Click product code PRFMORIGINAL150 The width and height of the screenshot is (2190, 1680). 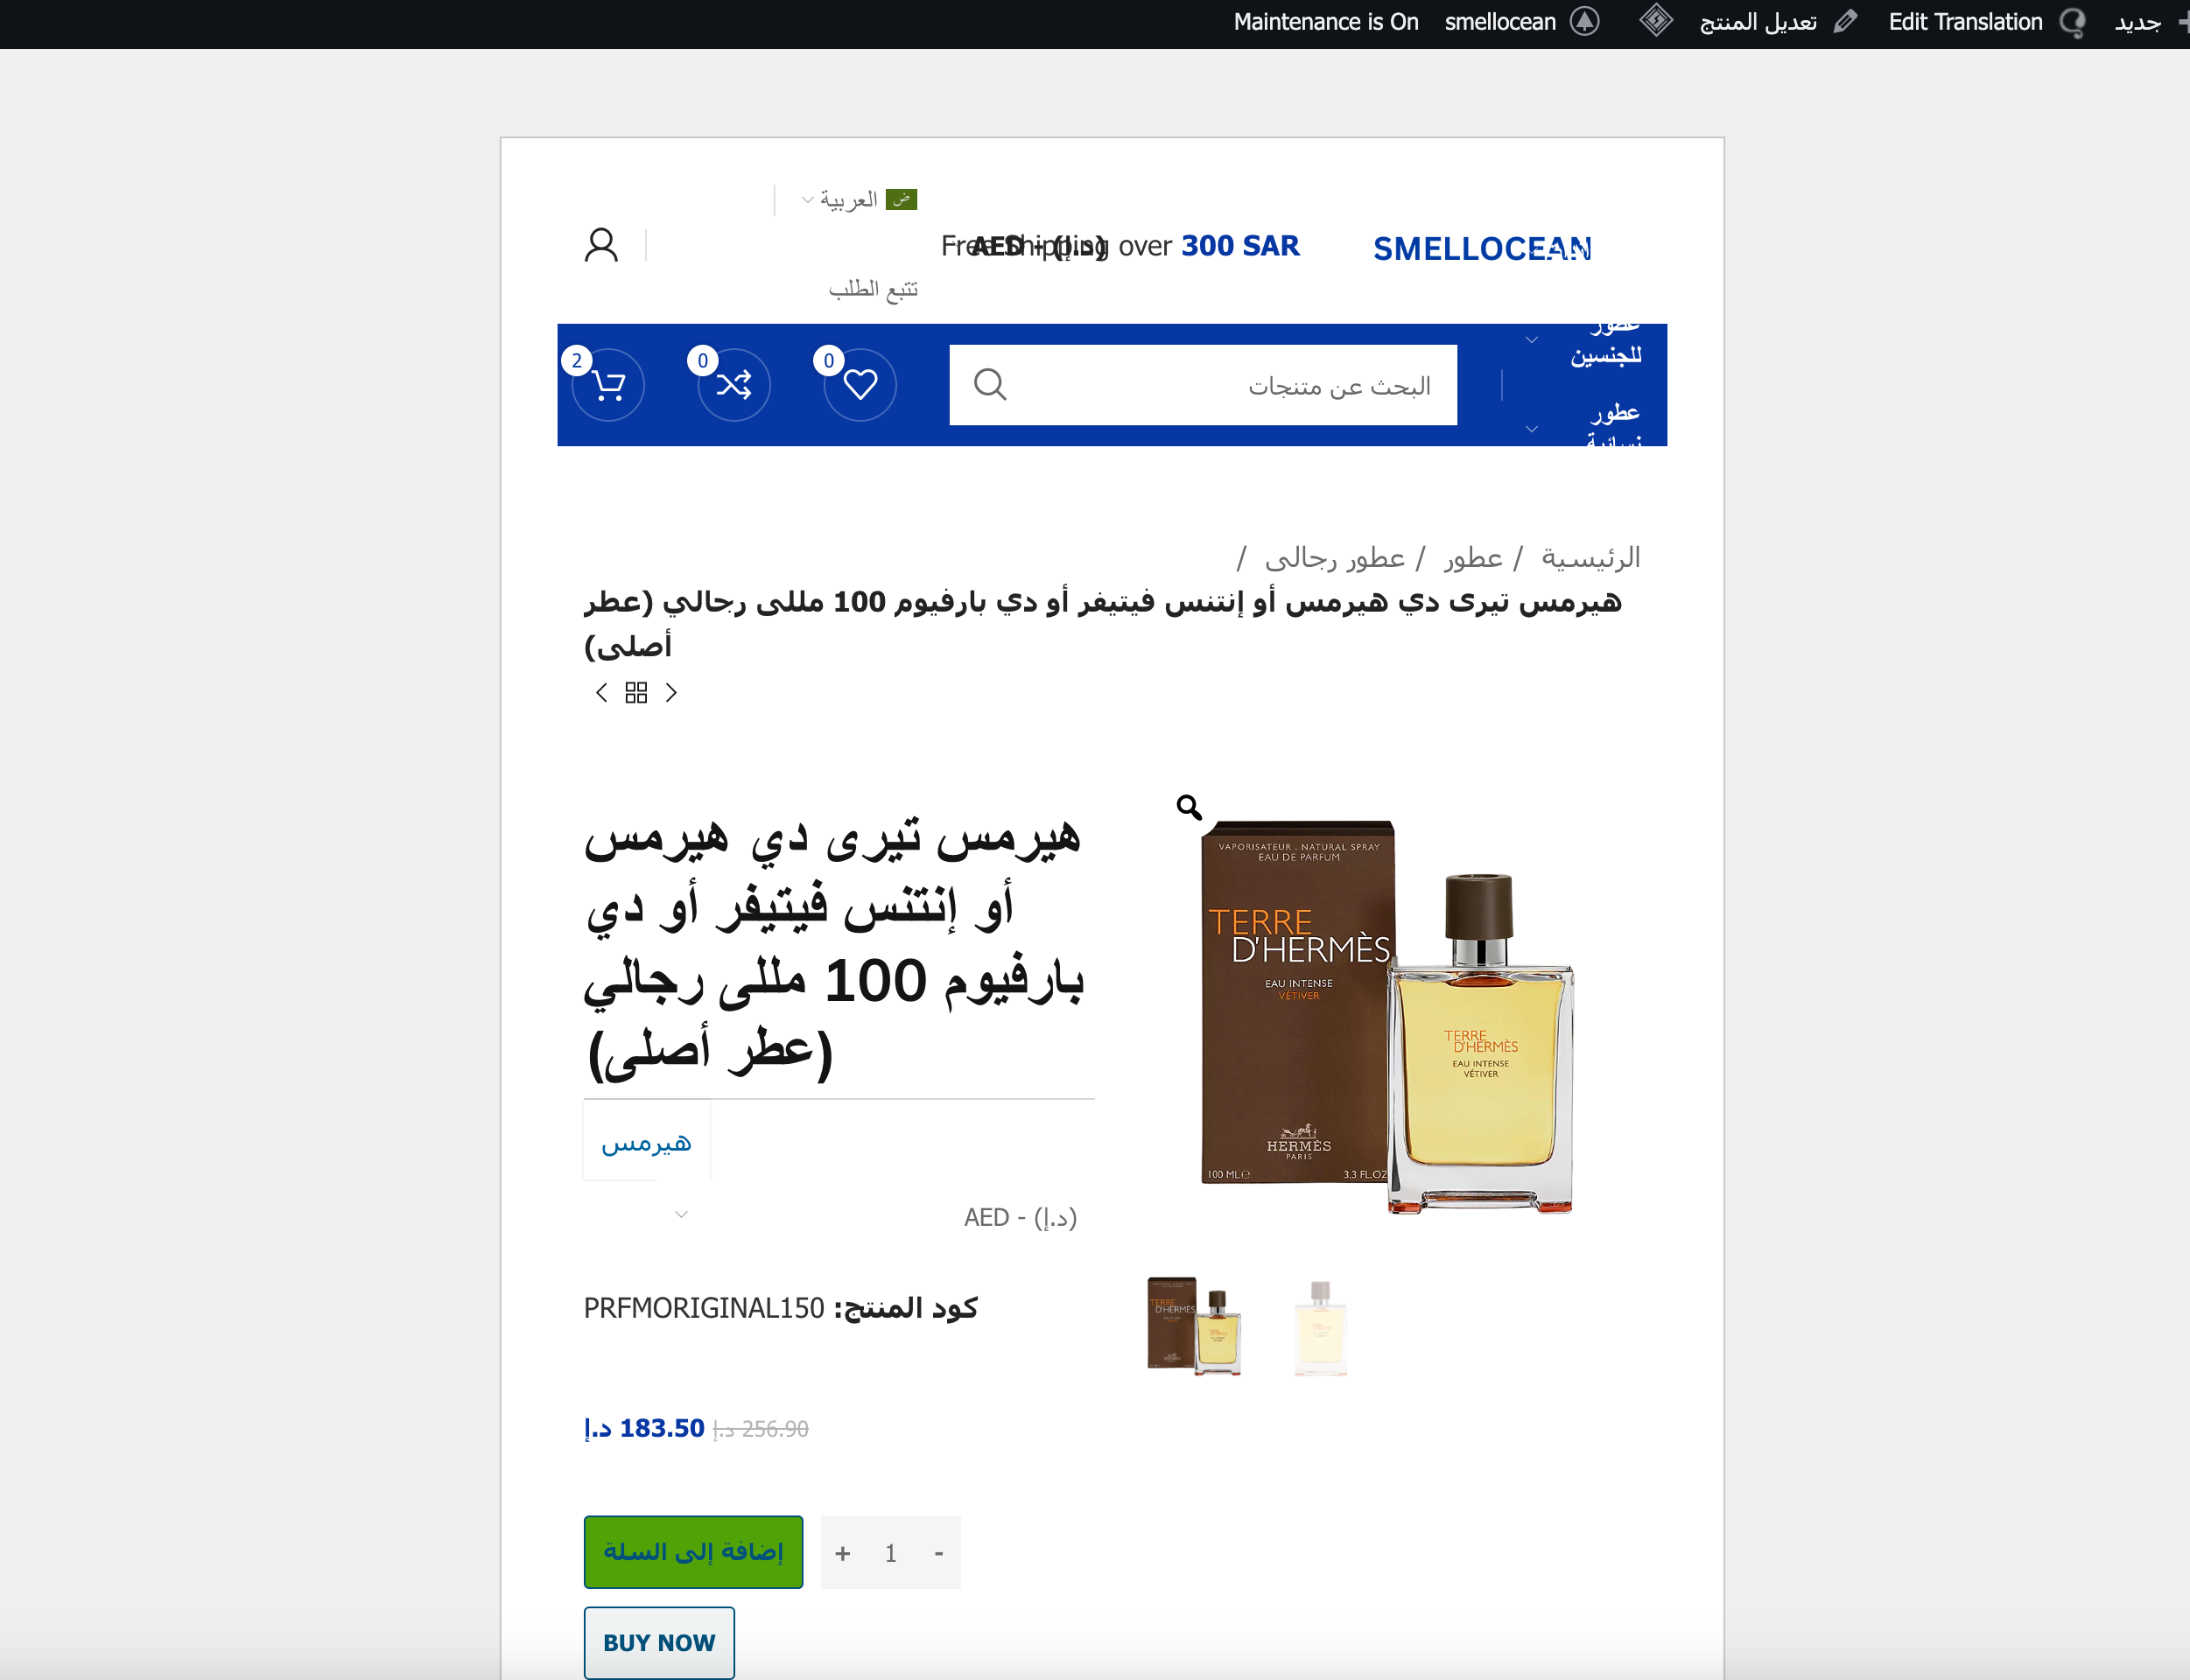[704, 1307]
